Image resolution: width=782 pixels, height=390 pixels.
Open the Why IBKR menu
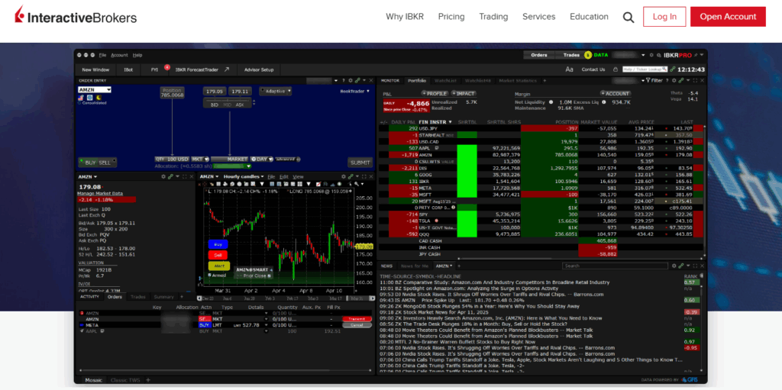click(x=405, y=17)
